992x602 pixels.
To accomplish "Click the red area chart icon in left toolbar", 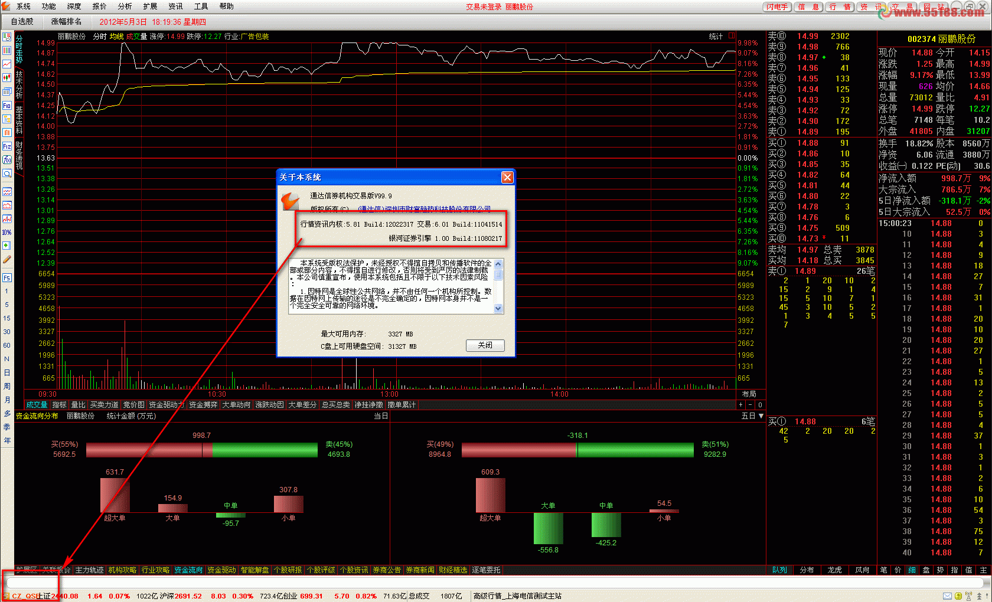I will pyautogui.click(x=7, y=205).
